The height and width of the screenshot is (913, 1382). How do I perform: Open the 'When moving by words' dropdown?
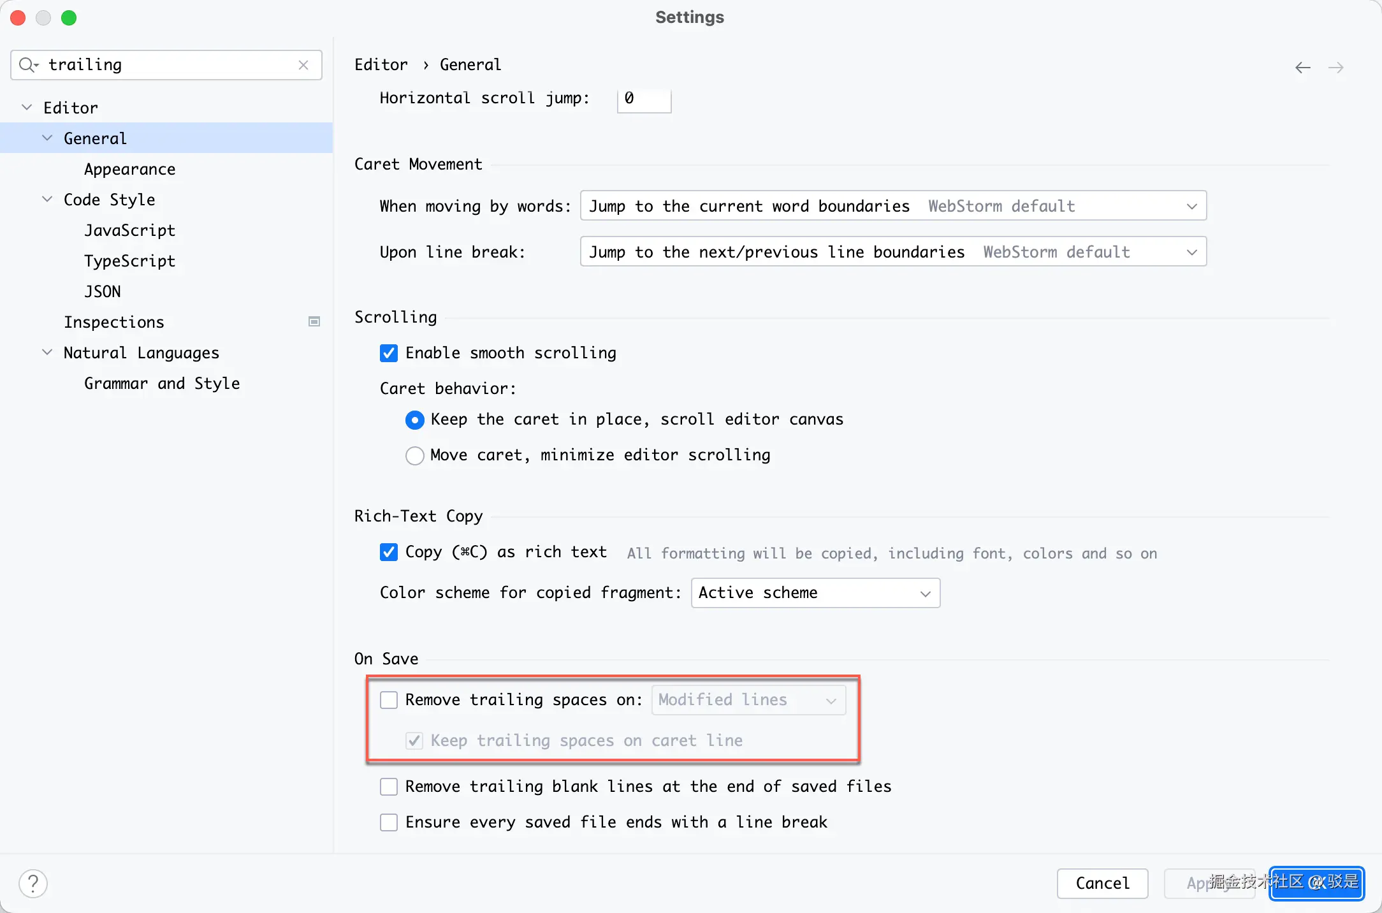pyautogui.click(x=893, y=206)
